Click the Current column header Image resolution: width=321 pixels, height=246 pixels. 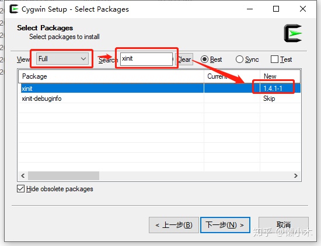232,76
